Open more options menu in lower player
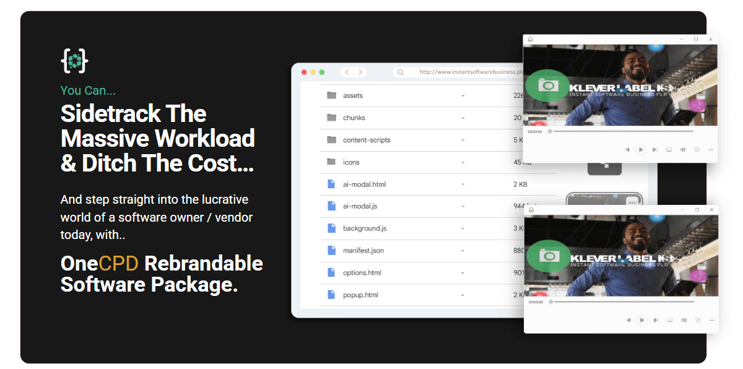 pos(711,320)
